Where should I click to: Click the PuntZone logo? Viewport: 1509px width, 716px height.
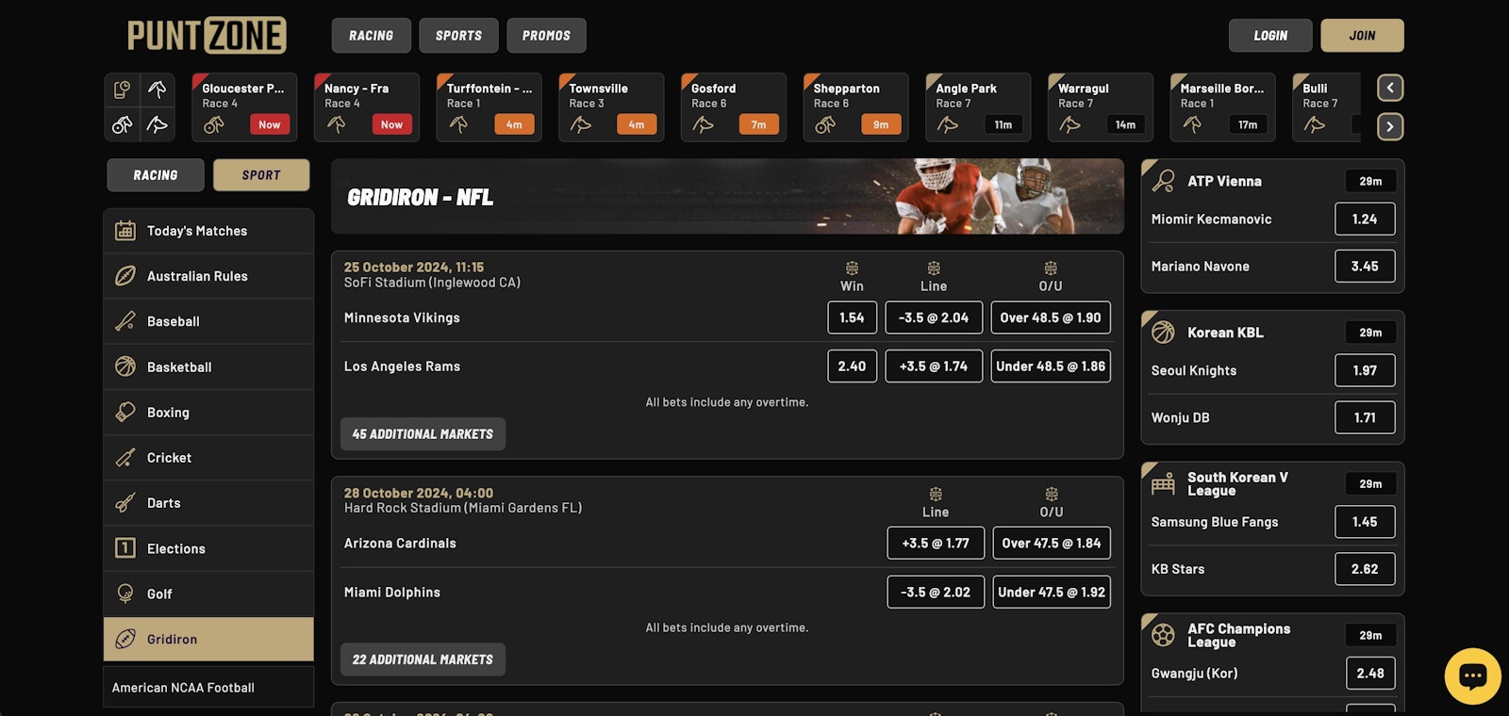(x=207, y=36)
